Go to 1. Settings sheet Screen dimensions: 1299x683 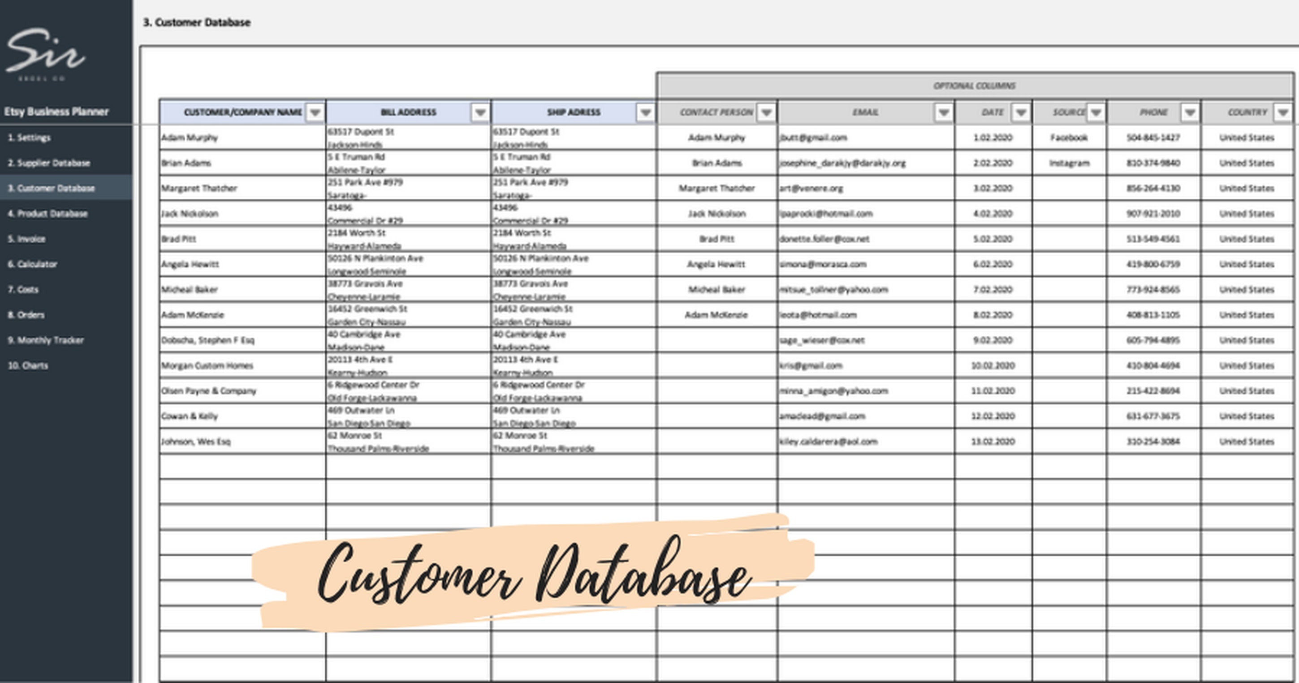click(29, 137)
